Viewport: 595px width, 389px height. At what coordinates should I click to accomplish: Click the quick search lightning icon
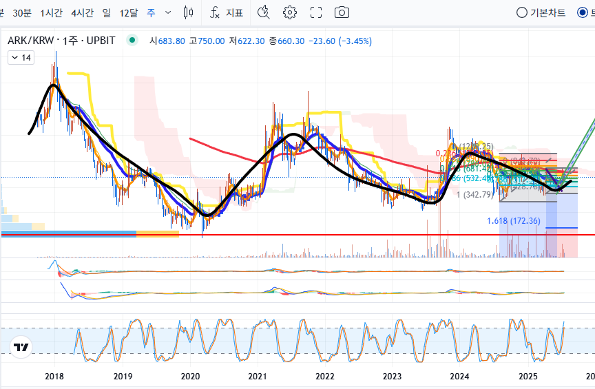point(263,12)
